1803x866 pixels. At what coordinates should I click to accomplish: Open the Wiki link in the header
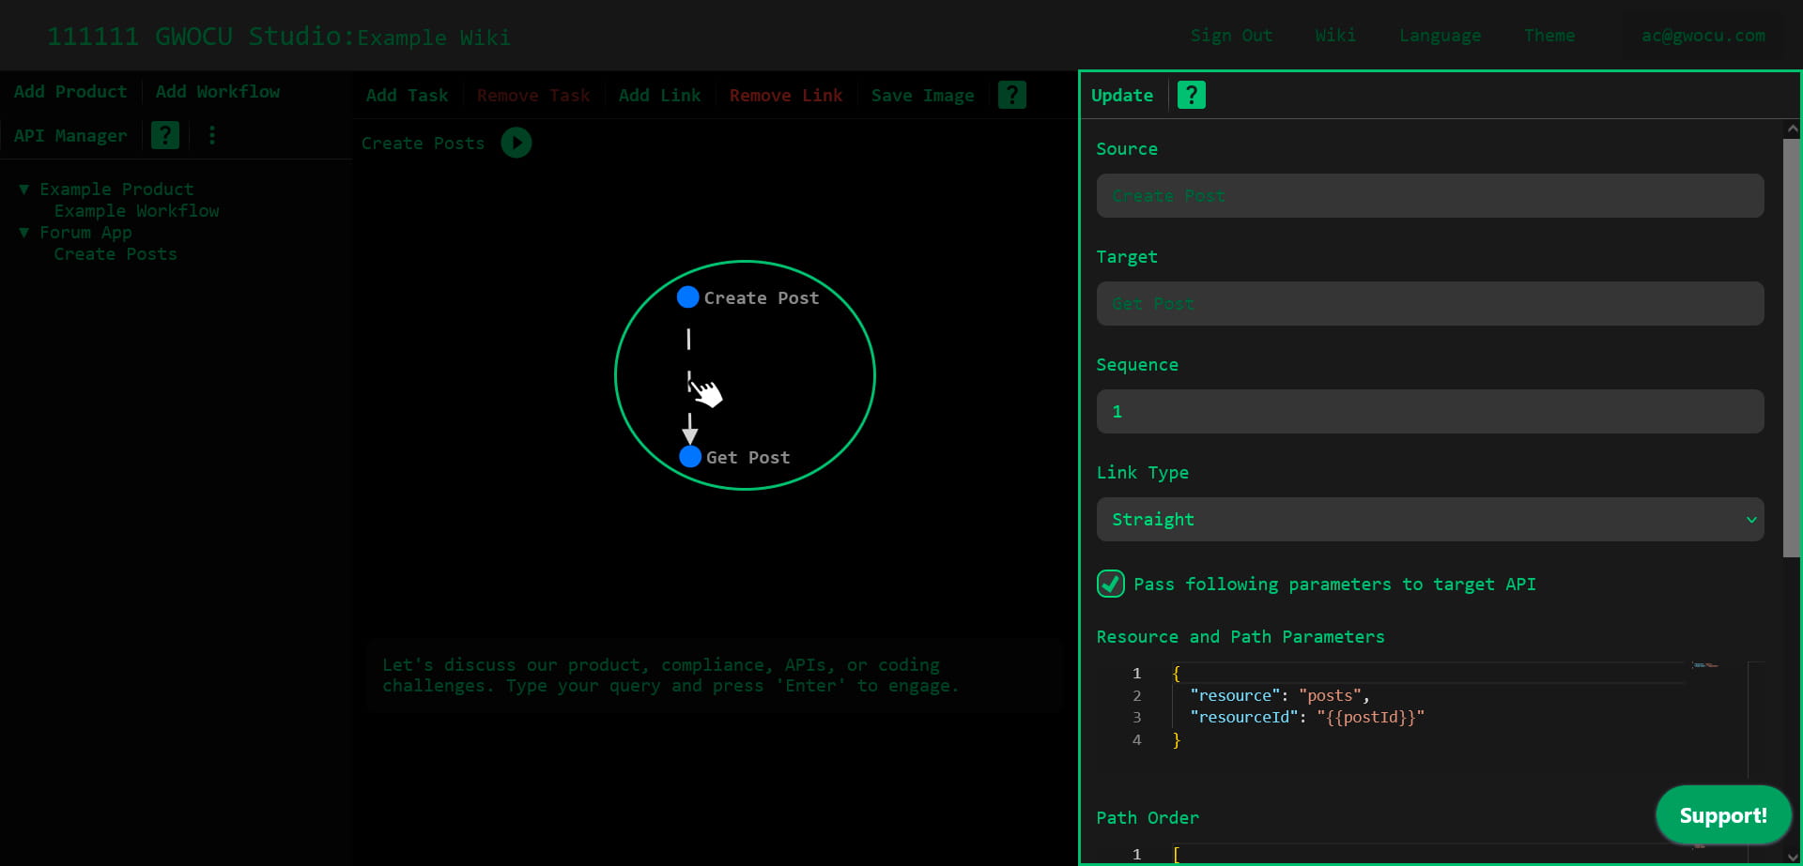[x=1335, y=36]
